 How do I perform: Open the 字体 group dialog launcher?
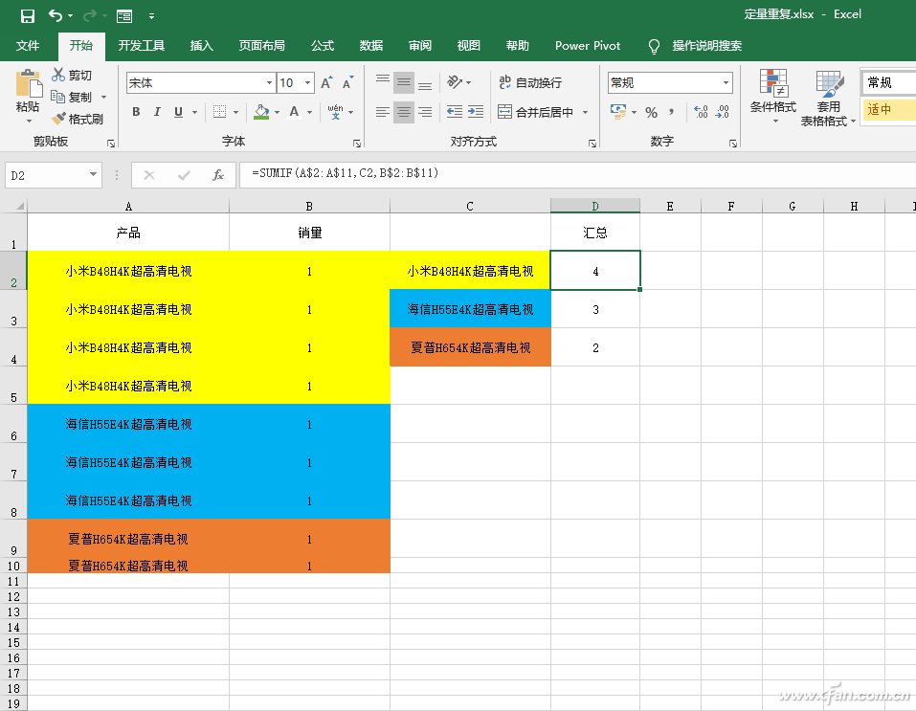tap(357, 144)
